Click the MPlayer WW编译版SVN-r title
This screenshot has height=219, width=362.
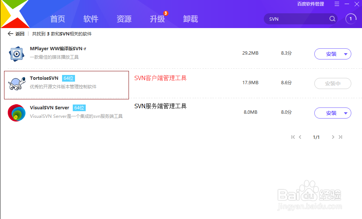(58, 49)
